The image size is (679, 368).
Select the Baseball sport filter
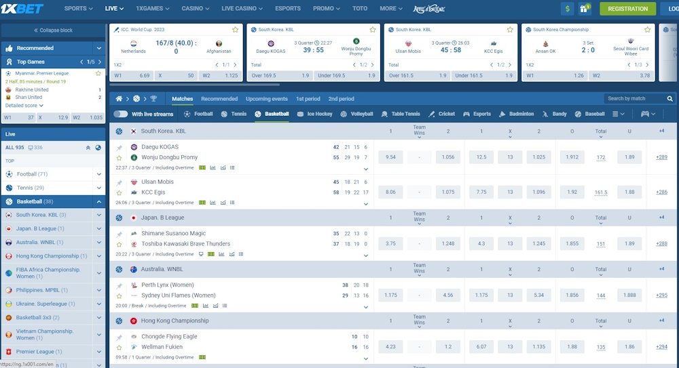tap(589, 114)
